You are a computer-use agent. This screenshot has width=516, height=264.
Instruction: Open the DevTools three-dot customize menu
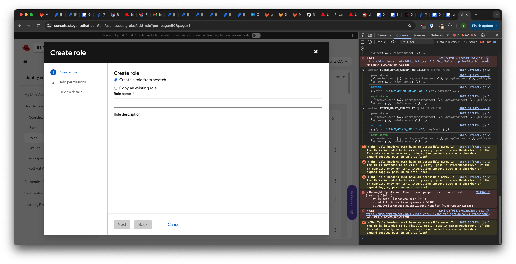point(490,35)
